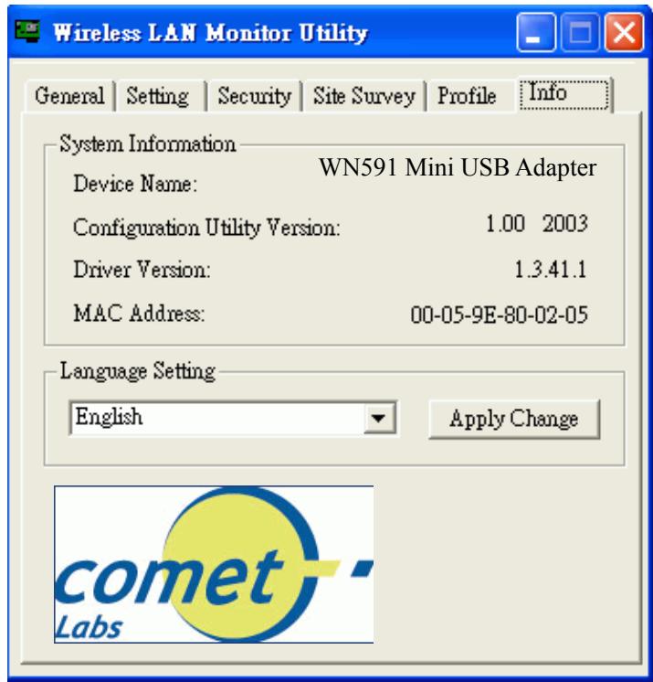Select the WN591 Mini USB Adapter text
Image resolution: width=653 pixels, height=682 pixels.
point(458,167)
